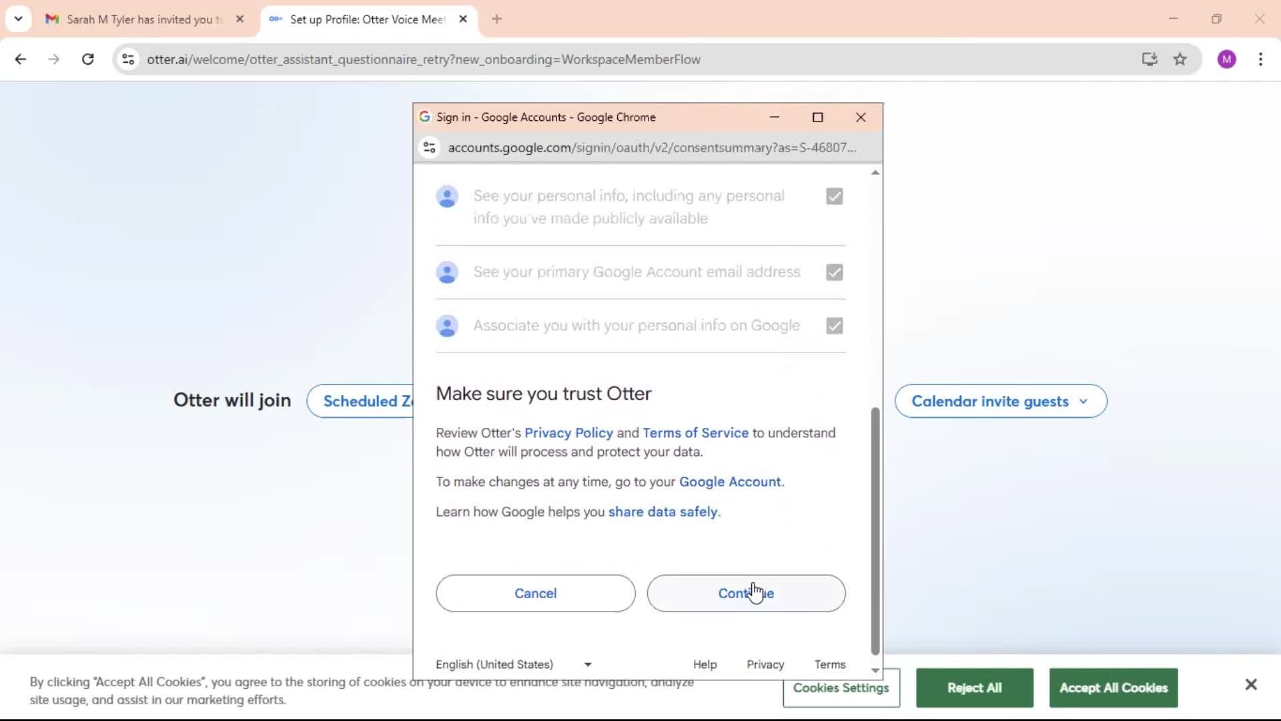Close the Set up Profile tab
The image size is (1281, 721).
(463, 19)
